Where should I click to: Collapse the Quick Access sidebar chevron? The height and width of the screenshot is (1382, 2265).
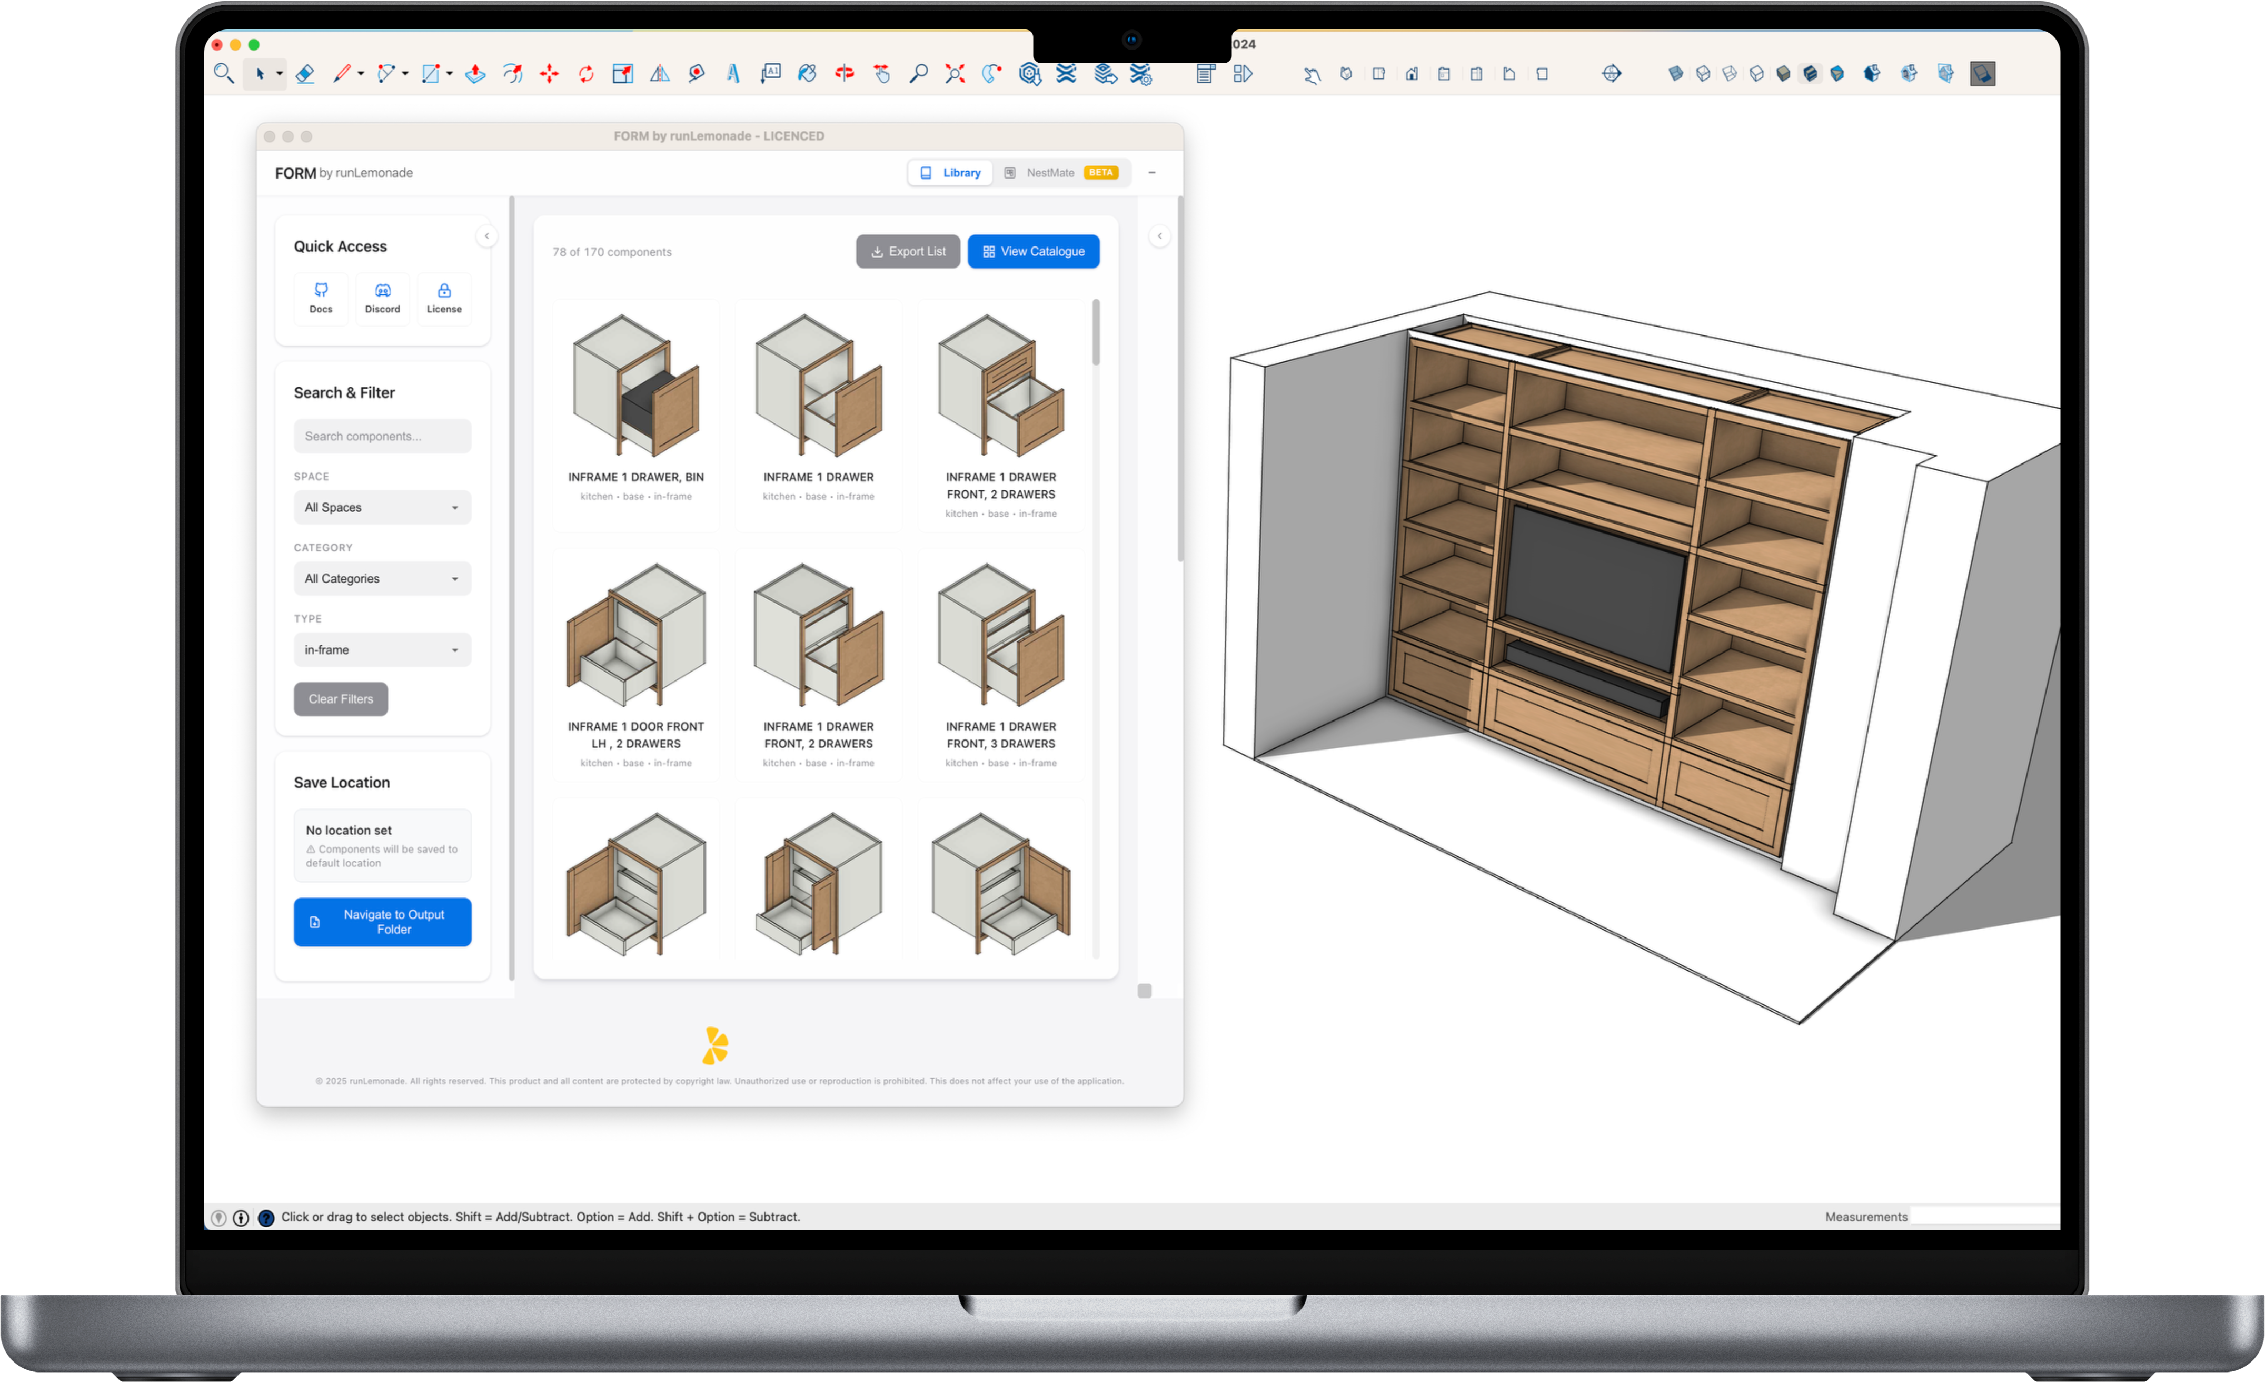click(486, 236)
